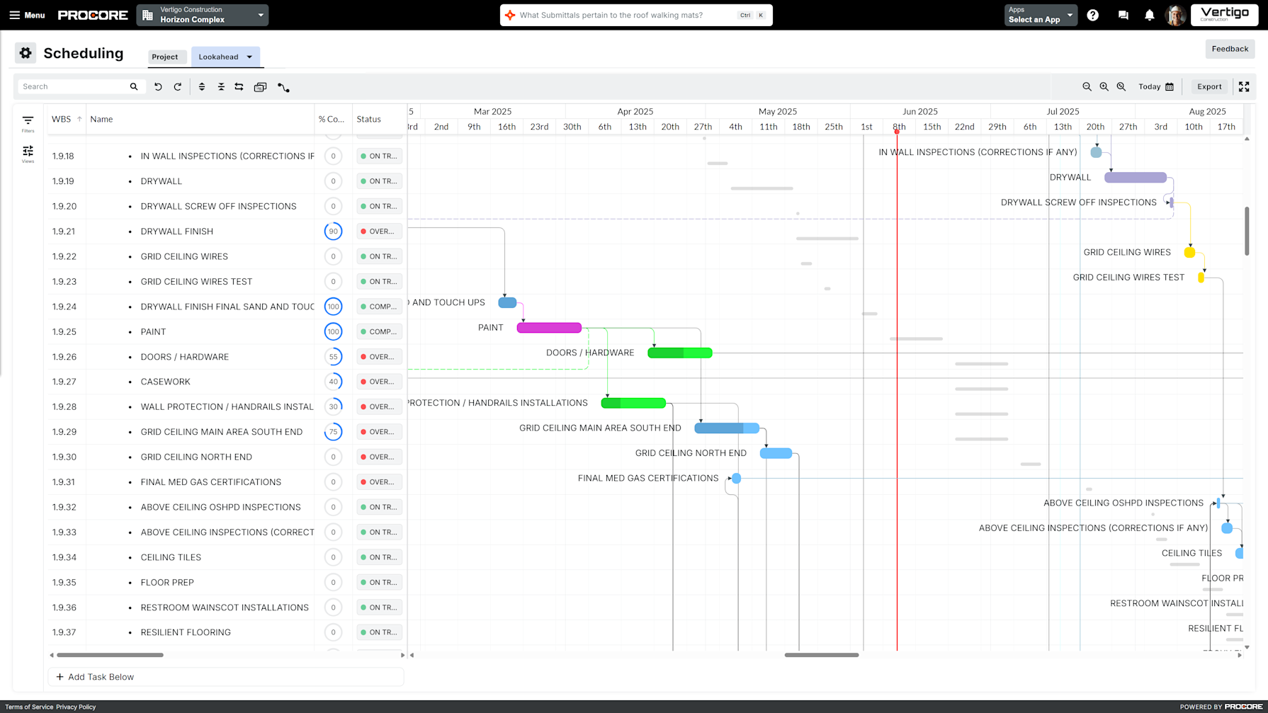Expand all task rows
1268x713 pixels.
(202, 86)
